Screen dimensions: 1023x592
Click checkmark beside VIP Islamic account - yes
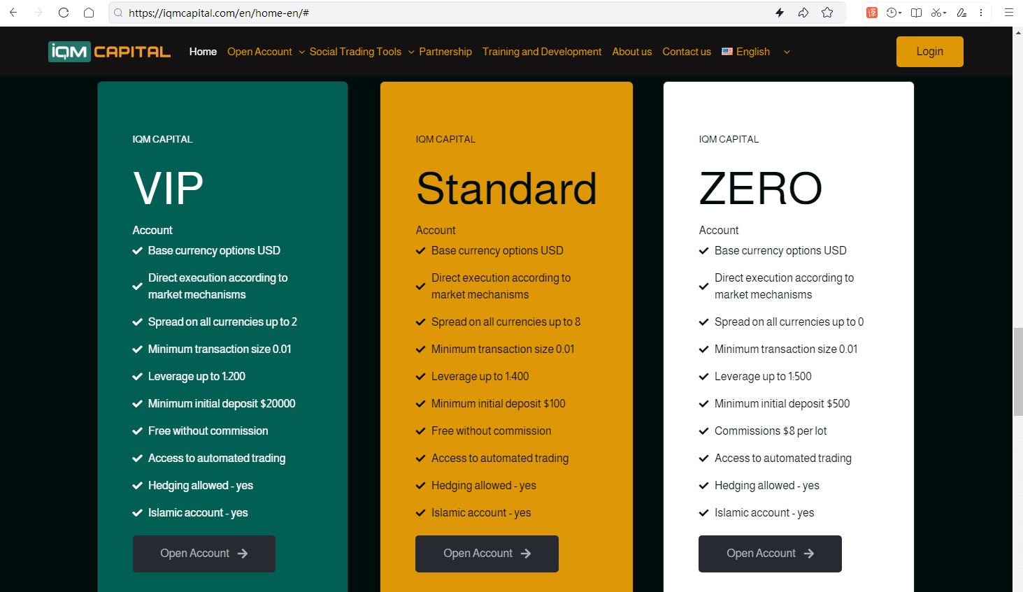(x=138, y=512)
